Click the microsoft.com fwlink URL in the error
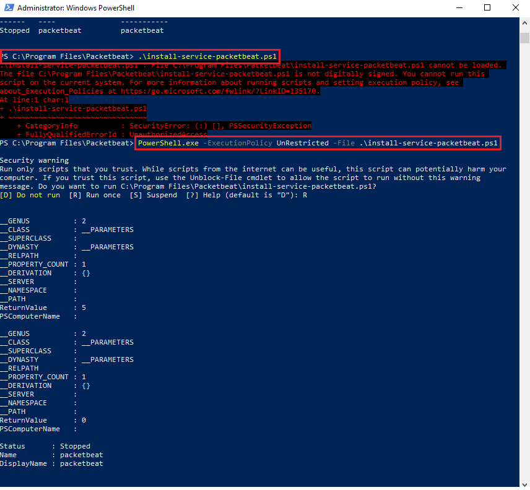 pyautogui.click(x=220, y=91)
